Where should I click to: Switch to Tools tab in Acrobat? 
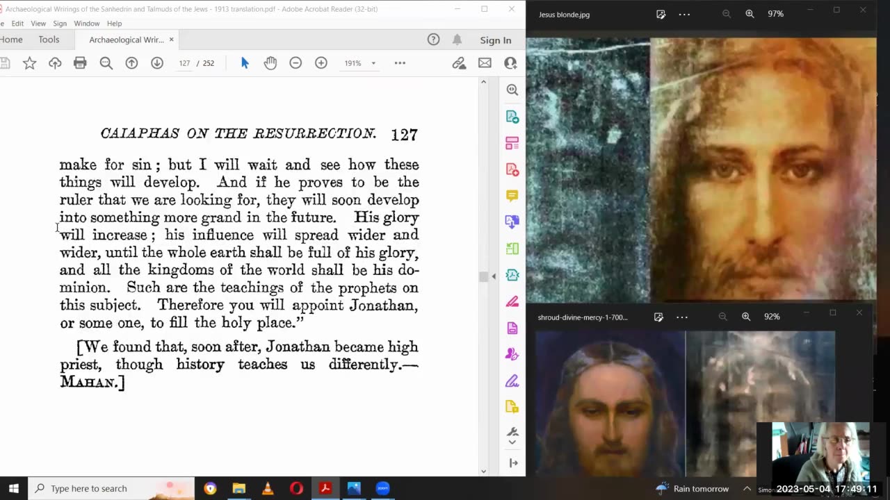point(49,40)
